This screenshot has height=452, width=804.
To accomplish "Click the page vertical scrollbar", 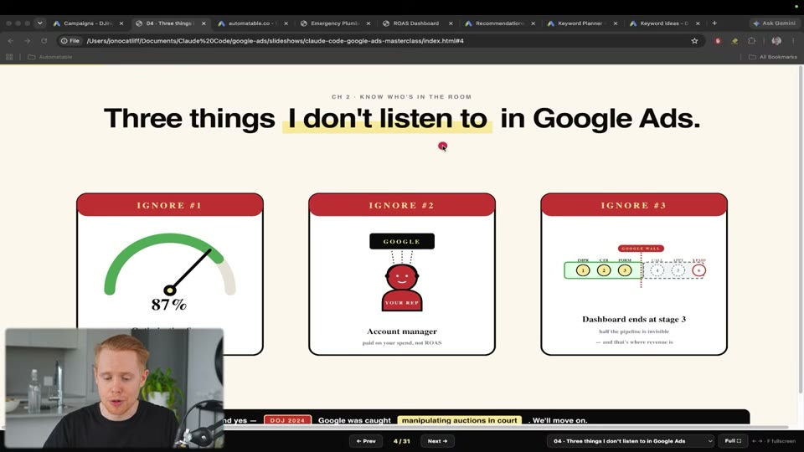I will coord(801,231).
